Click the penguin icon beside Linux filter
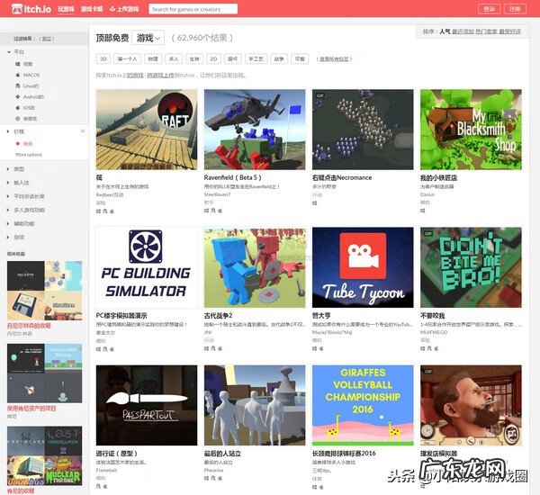 [x=18, y=85]
